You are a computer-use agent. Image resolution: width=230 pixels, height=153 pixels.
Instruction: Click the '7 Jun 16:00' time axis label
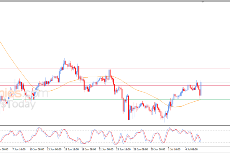pyautogui.click(x=19, y=150)
